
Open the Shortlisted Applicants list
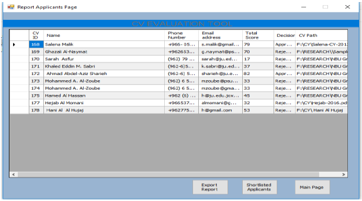tap(259, 187)
